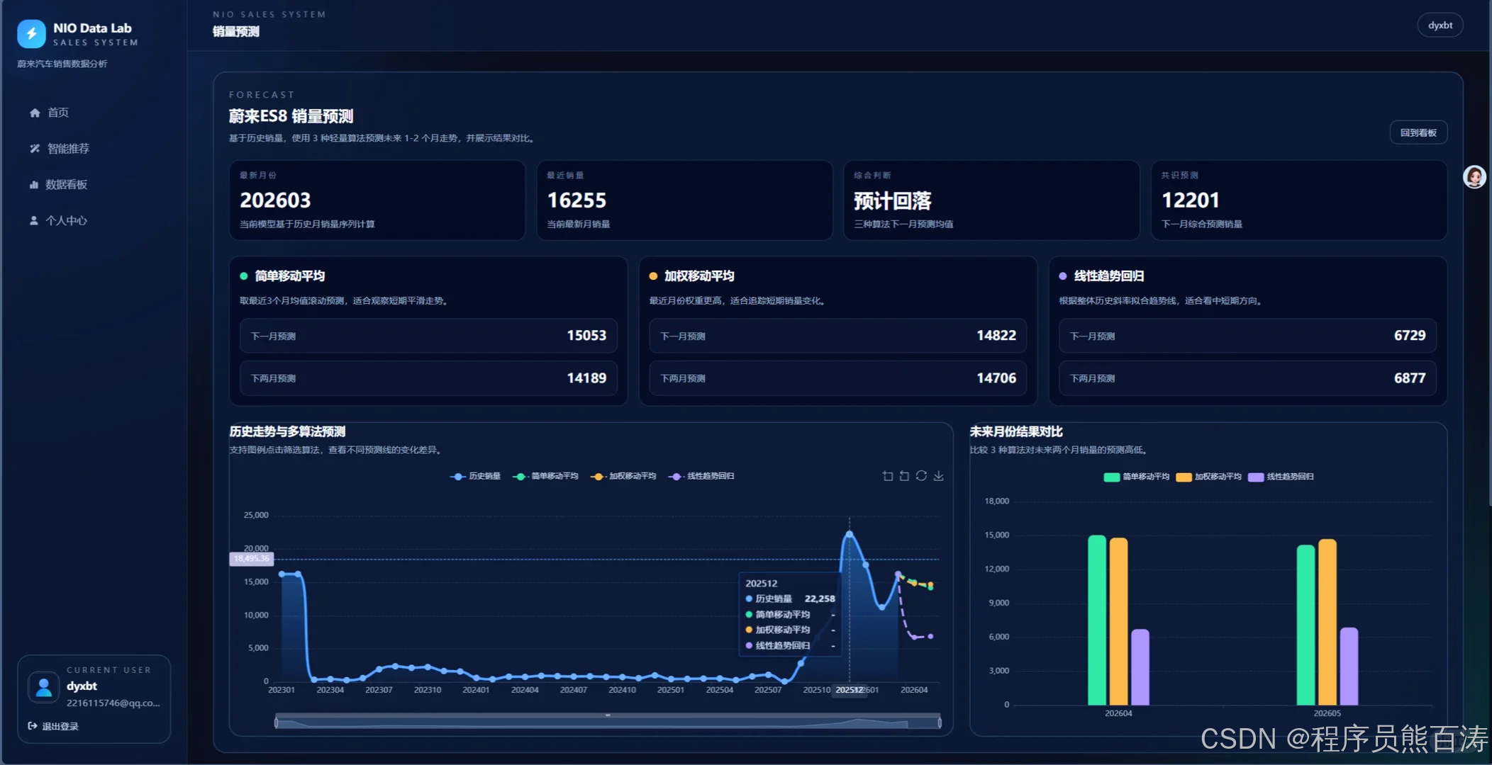Restore the history trend chart
Image resolution: width=1492 pixels, height=765 pixels.
pos(921,476)
